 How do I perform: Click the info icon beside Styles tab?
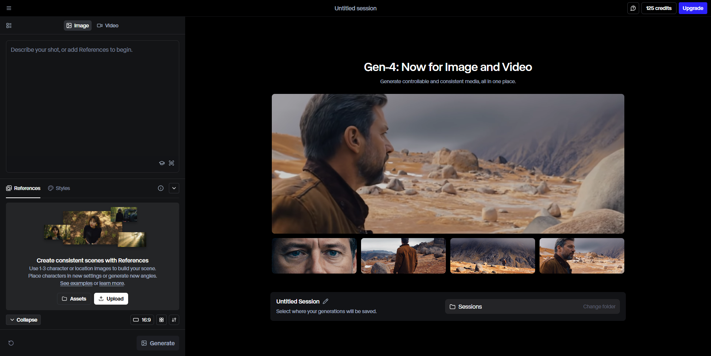click(x=161, y=188)
